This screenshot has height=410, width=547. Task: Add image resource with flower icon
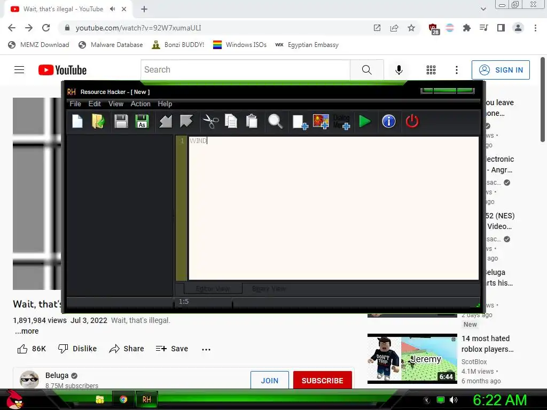(321, 122)
